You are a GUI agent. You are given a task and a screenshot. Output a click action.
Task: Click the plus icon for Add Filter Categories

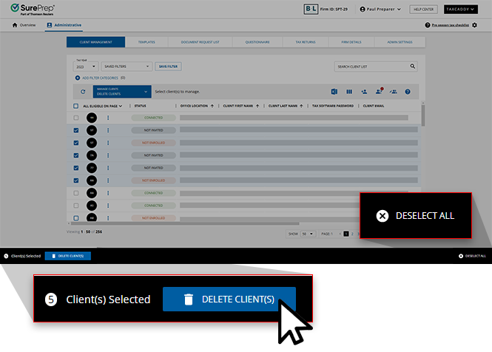pyautogui.click(x=77, y=78)
